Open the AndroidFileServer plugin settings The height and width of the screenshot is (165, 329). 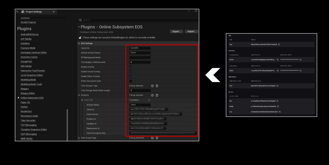30,35
